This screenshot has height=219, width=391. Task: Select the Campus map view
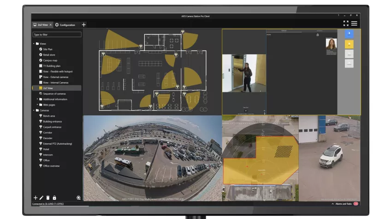tap(50, 60)
